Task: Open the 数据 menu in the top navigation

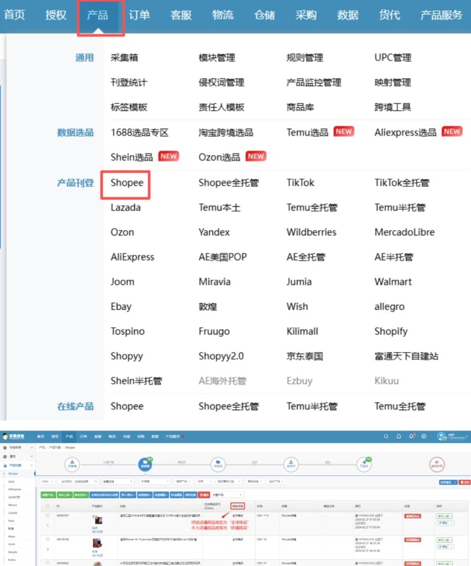Action: click(x=347, y=15)
